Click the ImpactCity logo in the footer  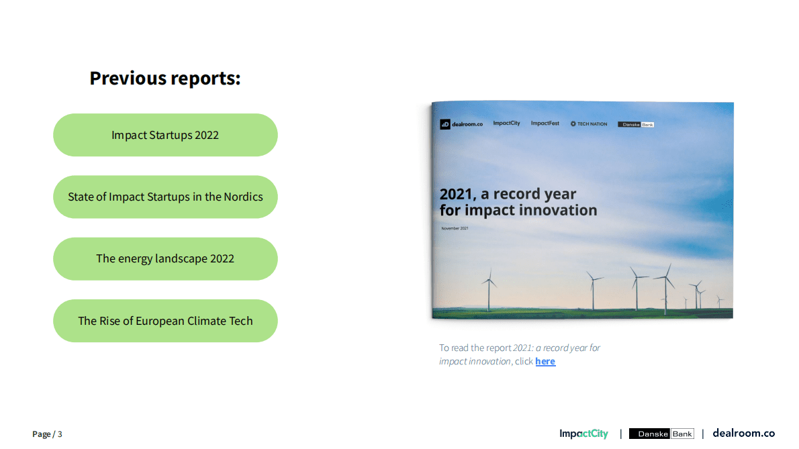583,434
